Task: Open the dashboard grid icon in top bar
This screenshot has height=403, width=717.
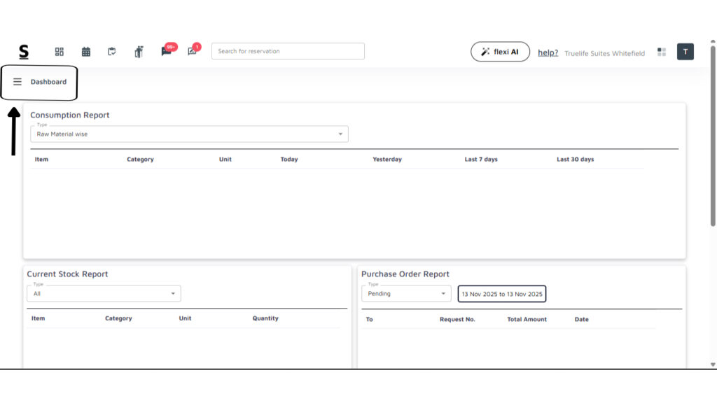Action: [x=60, y=52]
